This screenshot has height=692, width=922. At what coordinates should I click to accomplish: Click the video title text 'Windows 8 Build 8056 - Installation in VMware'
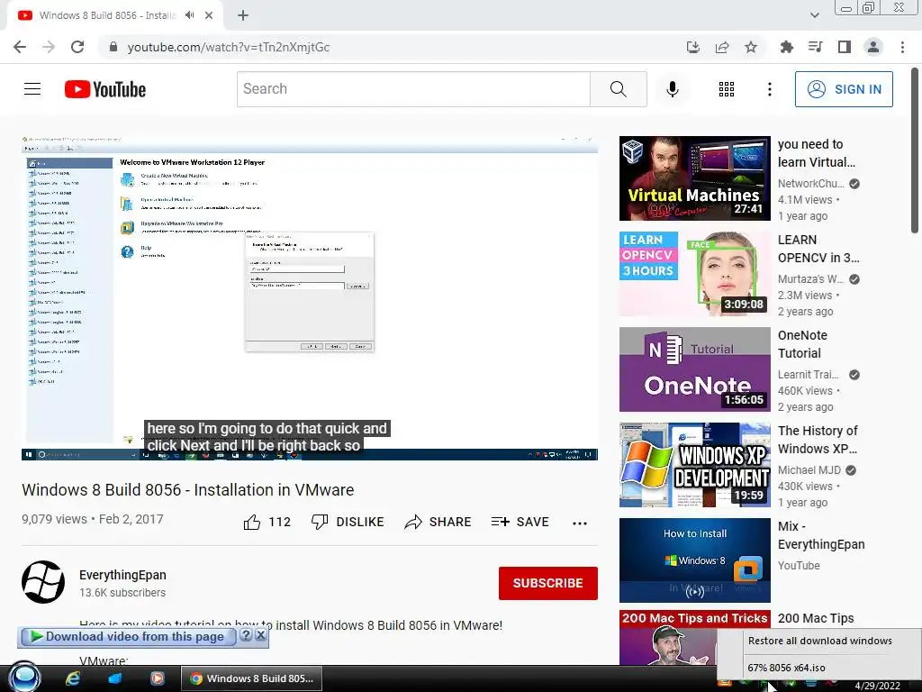tap(187, 489)
